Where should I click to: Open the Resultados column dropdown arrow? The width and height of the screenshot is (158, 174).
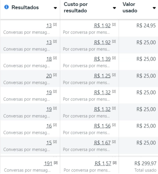click(x=55, y=8)
